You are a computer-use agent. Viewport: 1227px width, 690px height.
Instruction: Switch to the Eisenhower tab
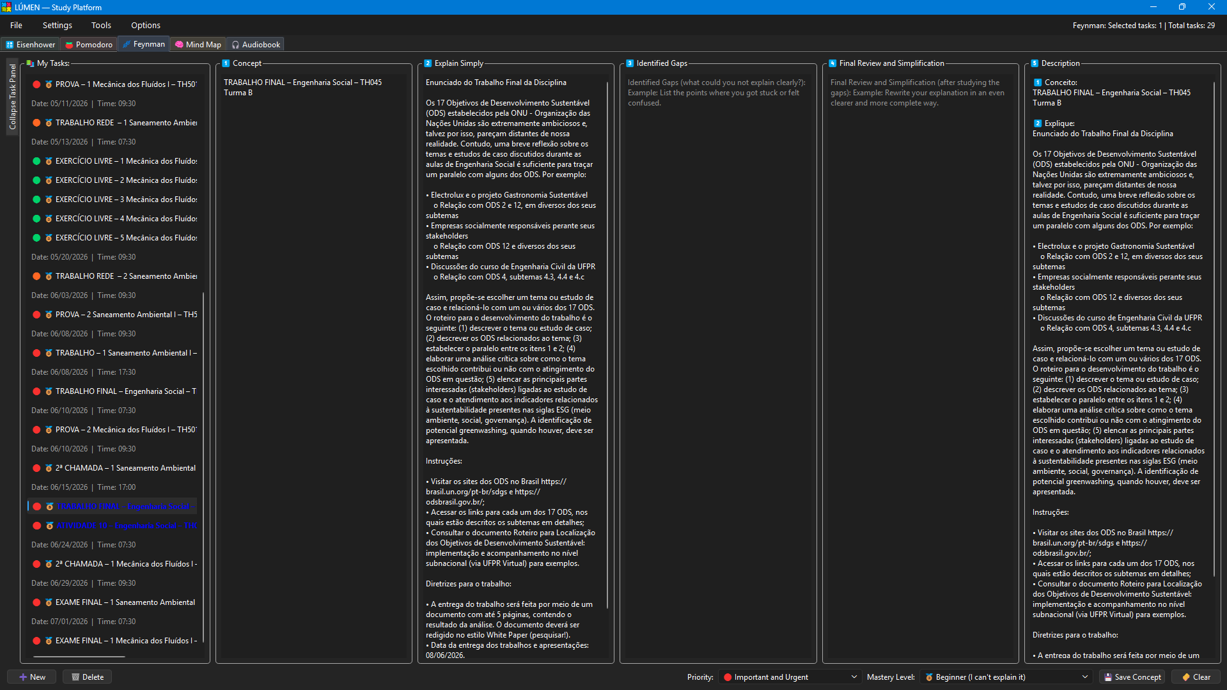(31, 45)
